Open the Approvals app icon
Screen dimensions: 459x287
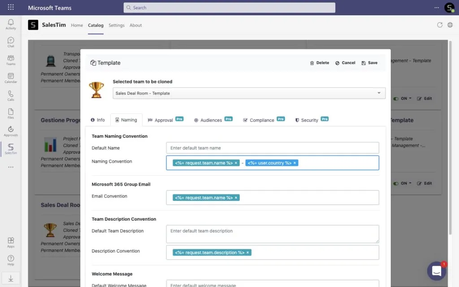click(11, 131)
